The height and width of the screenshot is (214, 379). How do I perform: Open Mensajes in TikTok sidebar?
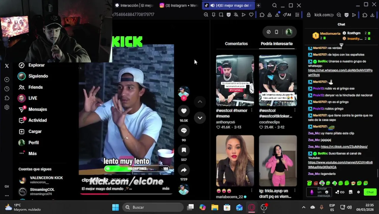[33, 109]
